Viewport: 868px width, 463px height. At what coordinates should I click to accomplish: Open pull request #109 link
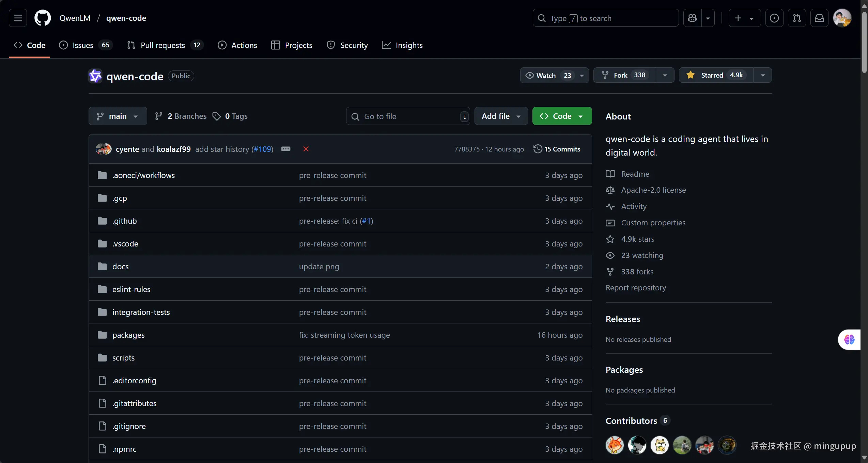pos(262,149)
